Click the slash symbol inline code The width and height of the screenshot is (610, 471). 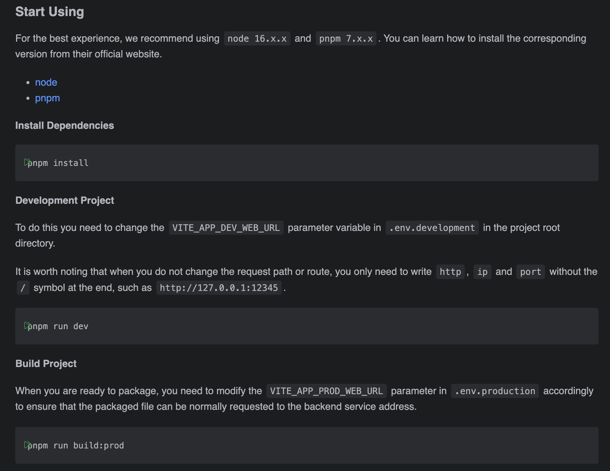(x=23, y=288)
